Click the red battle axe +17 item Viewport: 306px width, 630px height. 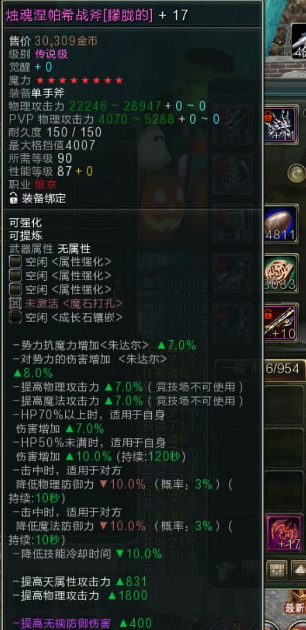tap(284, 533)
